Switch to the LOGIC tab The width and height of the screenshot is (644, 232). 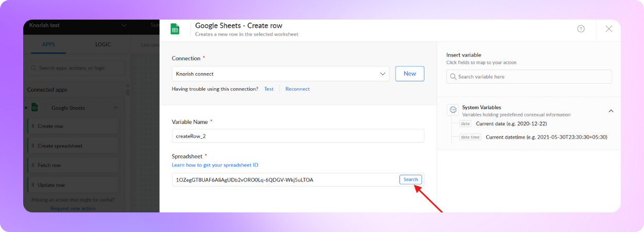103,45
